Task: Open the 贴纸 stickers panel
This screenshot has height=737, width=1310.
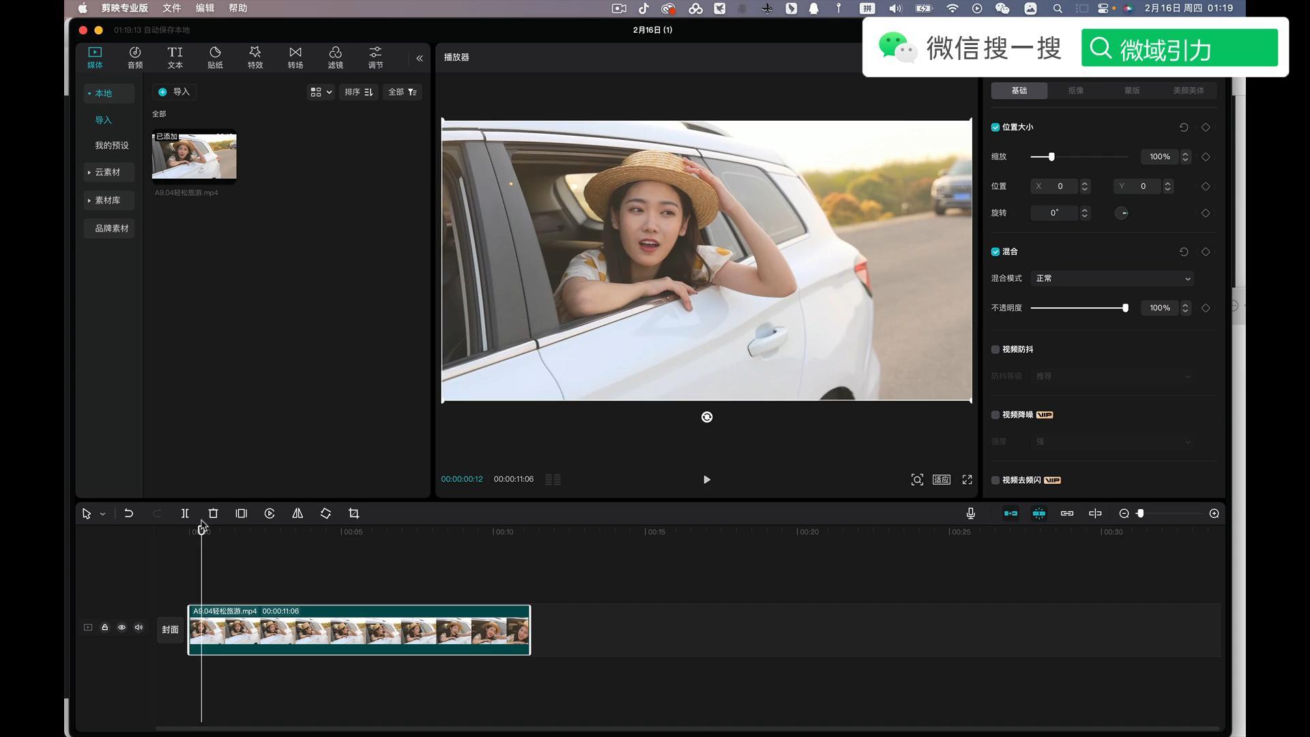Action: pyautogui.click(x=215, y=57)
